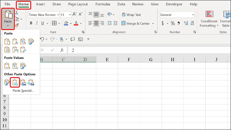Switch to the Page Layout tab
Screen dimensions: 231x130
[78, 4]
